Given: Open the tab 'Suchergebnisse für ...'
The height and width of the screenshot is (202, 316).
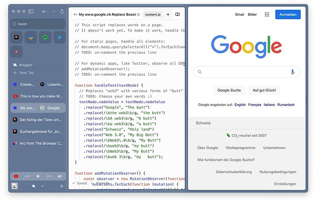Looking at the screenshot, I should (38, 132).
